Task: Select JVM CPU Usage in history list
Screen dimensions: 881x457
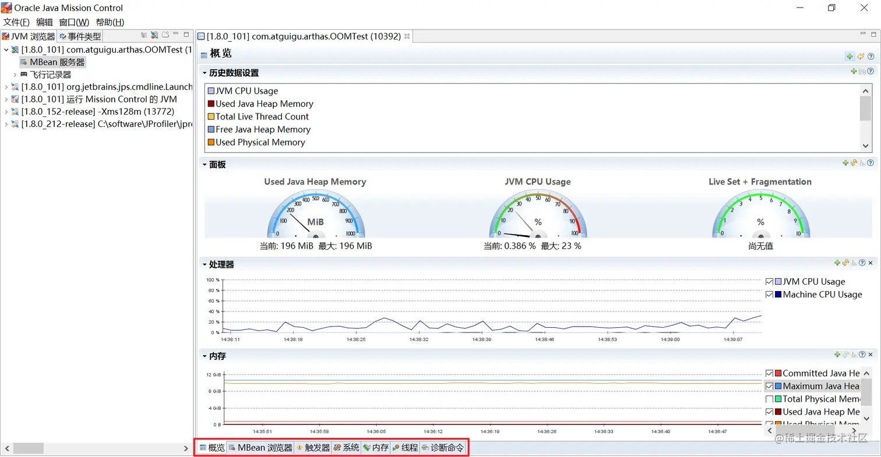Action: [x=242, y=91]
